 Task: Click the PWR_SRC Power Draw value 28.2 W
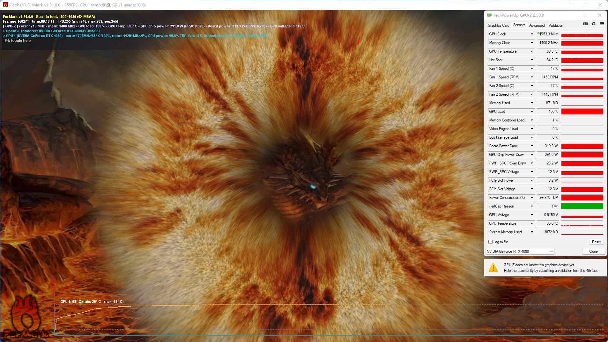(x=548, y=163)
